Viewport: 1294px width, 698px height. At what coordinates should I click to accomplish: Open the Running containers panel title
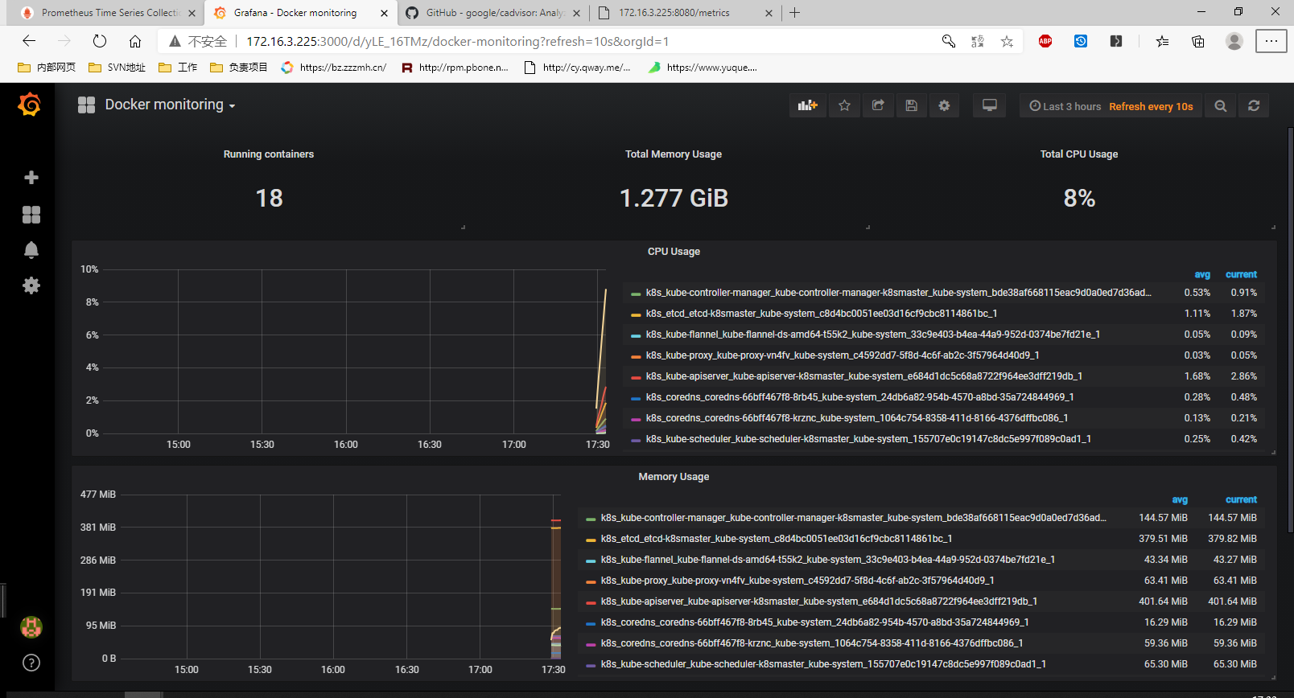coord(269,154)
